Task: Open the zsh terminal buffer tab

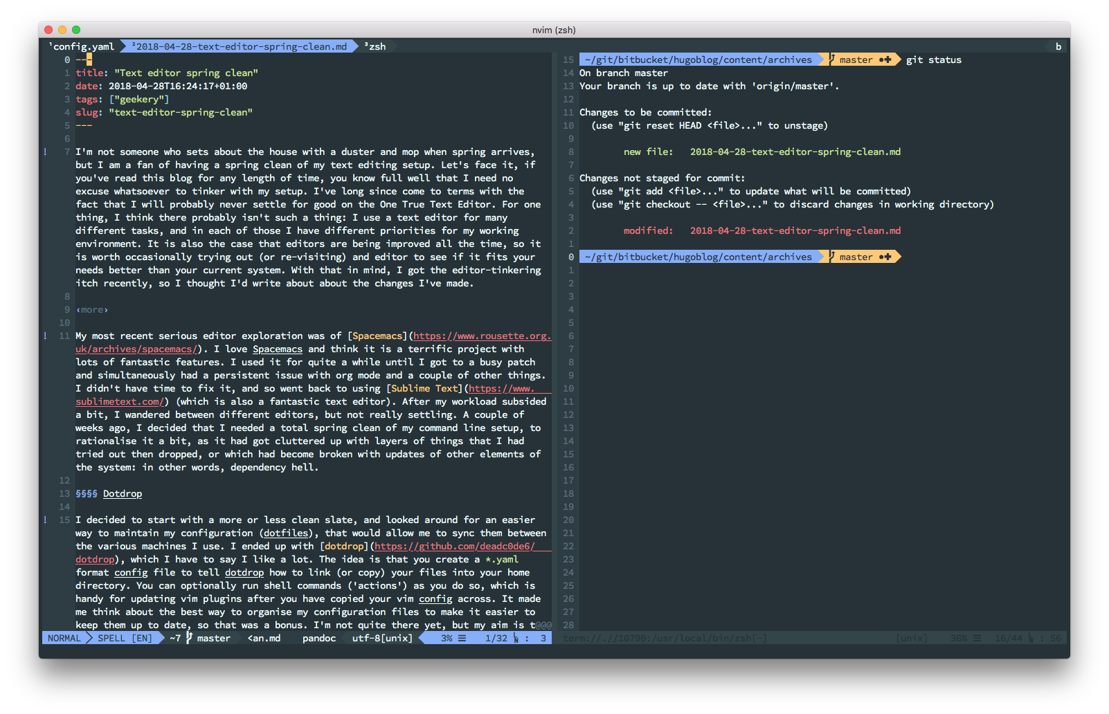Action: click(377, 46)
